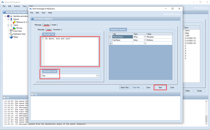Click the Key column header
This screenshot has width=210, height=130.
pyautogui.click(x=123, y=34)
